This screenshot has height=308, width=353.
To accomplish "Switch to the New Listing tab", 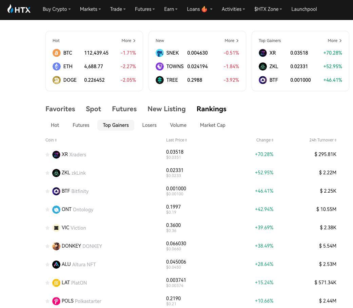I will point(166,109).
